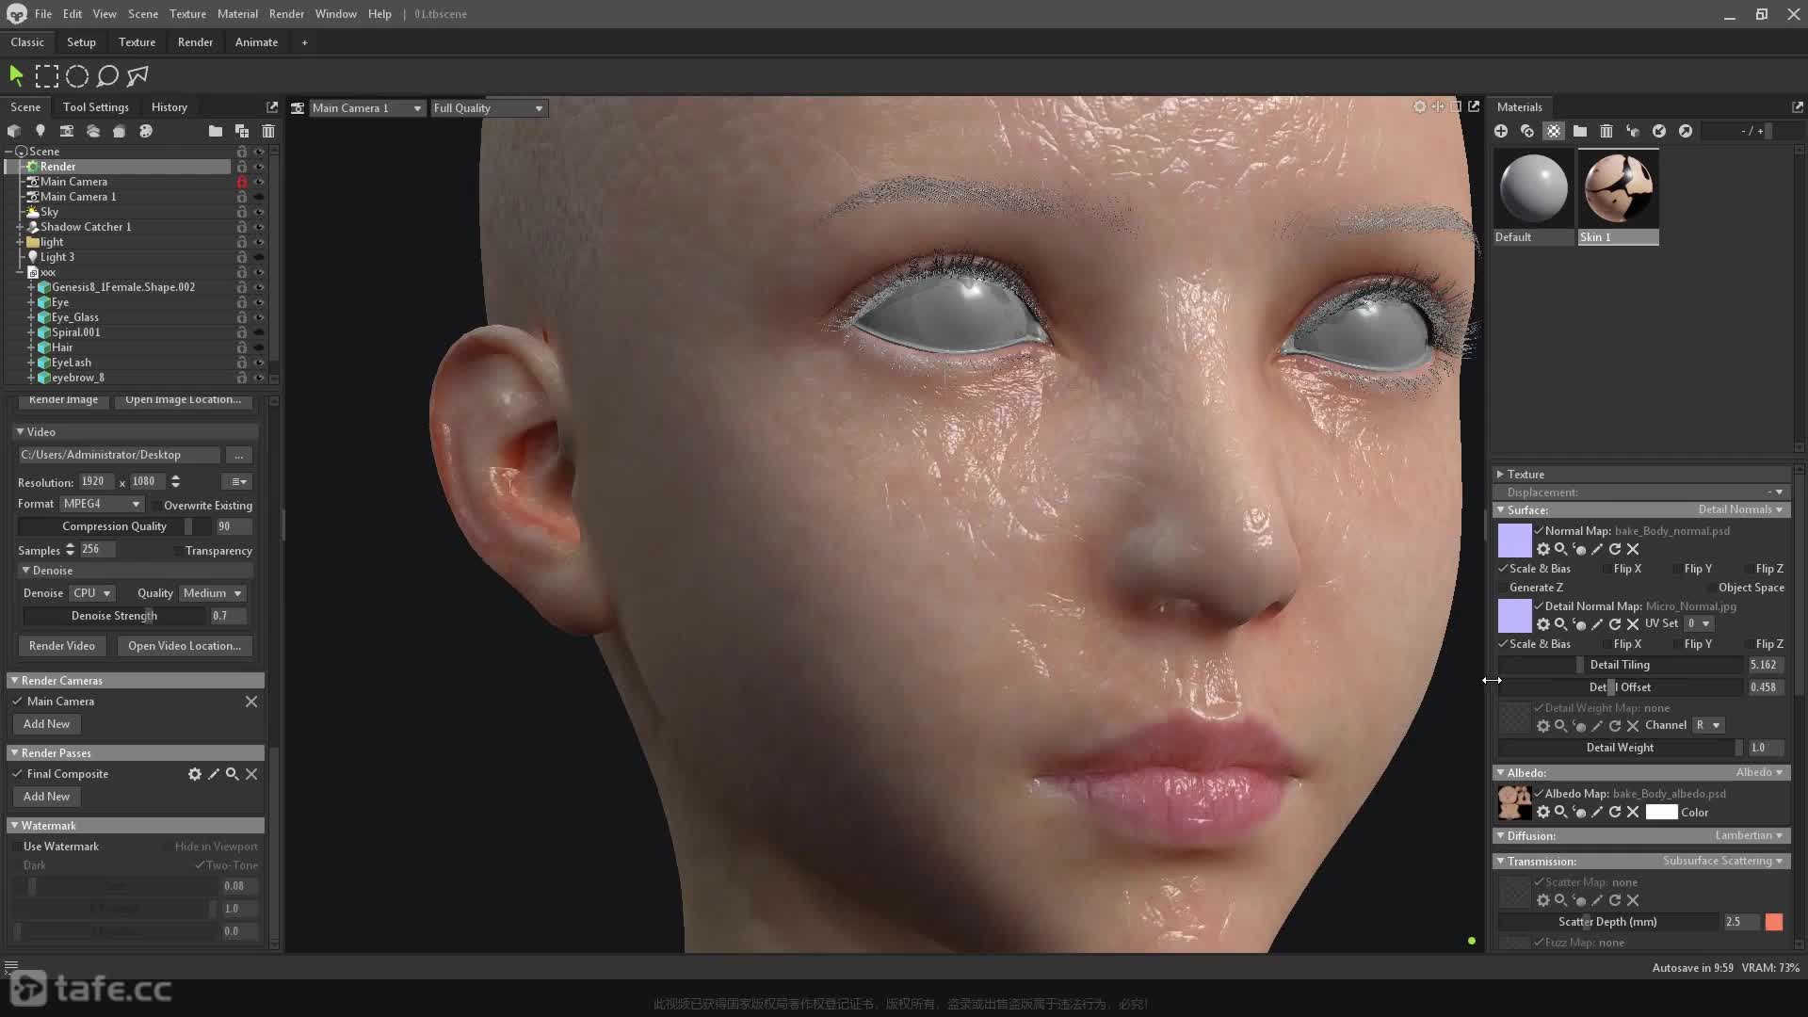Click Render Video button

tap(62, 646)
